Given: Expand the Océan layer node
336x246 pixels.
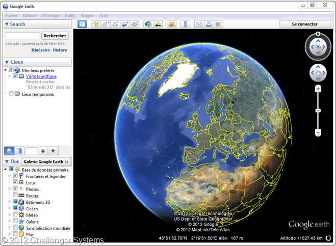Looking at the screenshot, I should pyautogui.click(x=9, y=208).
